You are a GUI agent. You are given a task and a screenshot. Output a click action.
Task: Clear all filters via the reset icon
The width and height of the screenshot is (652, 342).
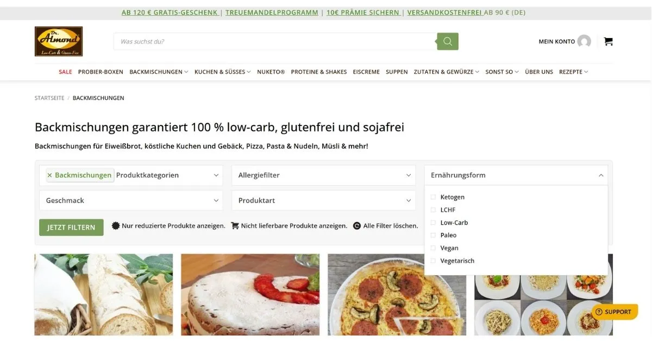pos(357,226)
